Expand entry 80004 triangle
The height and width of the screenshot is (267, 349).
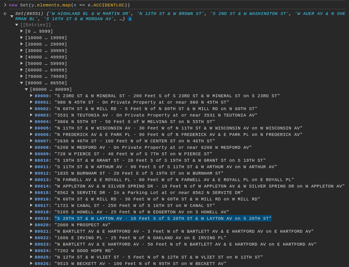point(31,121)
